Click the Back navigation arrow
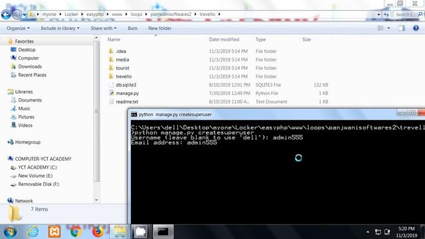Viewport: 425px width, 239px height. coord(6,15)
